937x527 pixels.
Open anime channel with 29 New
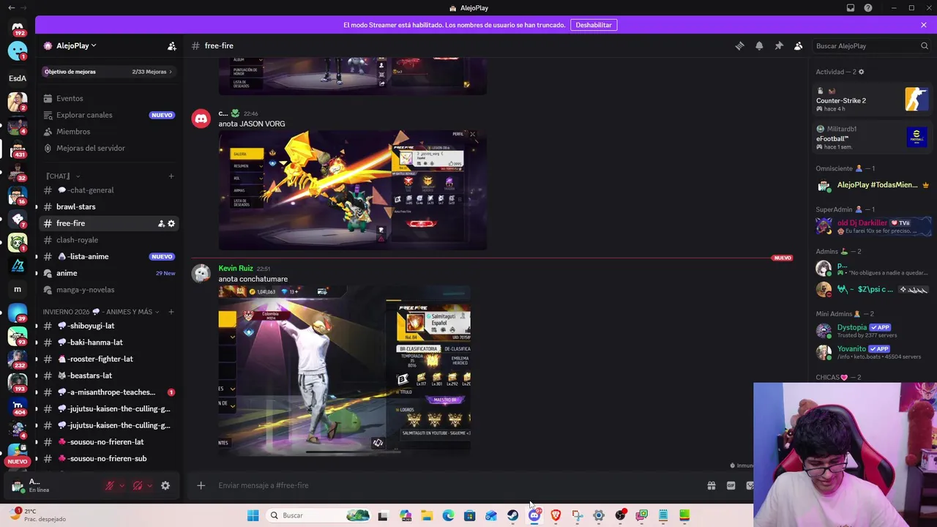pos(108,273)
